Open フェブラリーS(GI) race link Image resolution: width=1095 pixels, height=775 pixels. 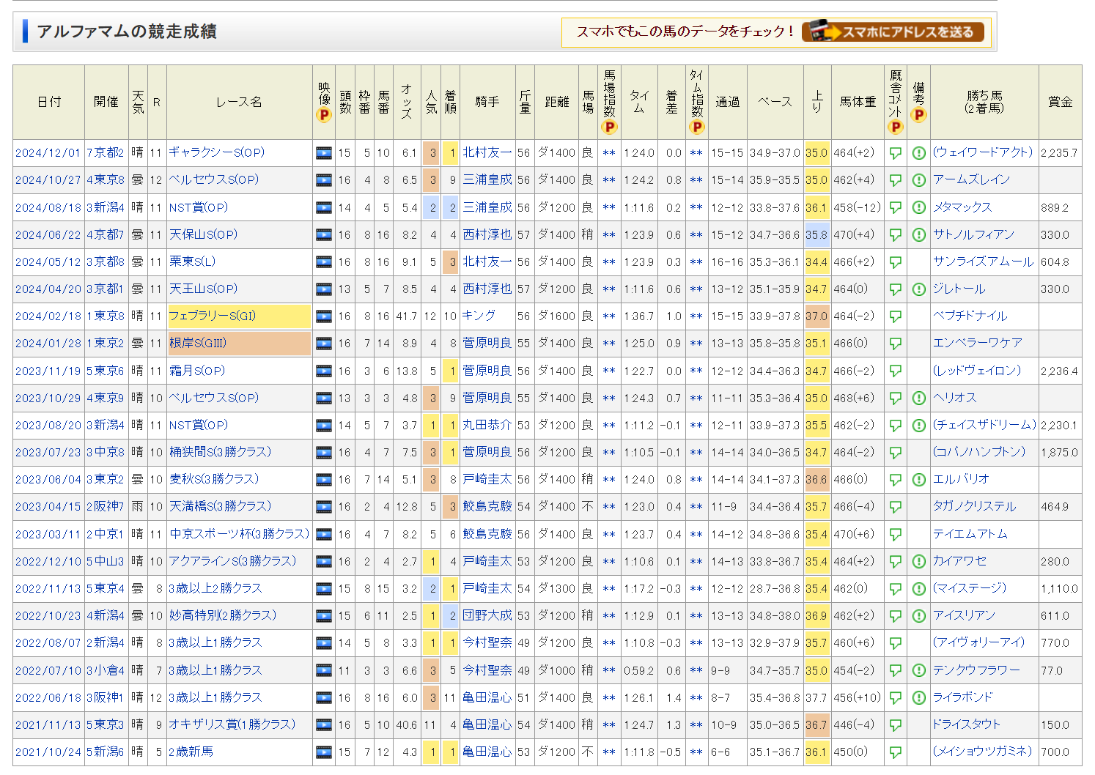(x=213, y=316)
